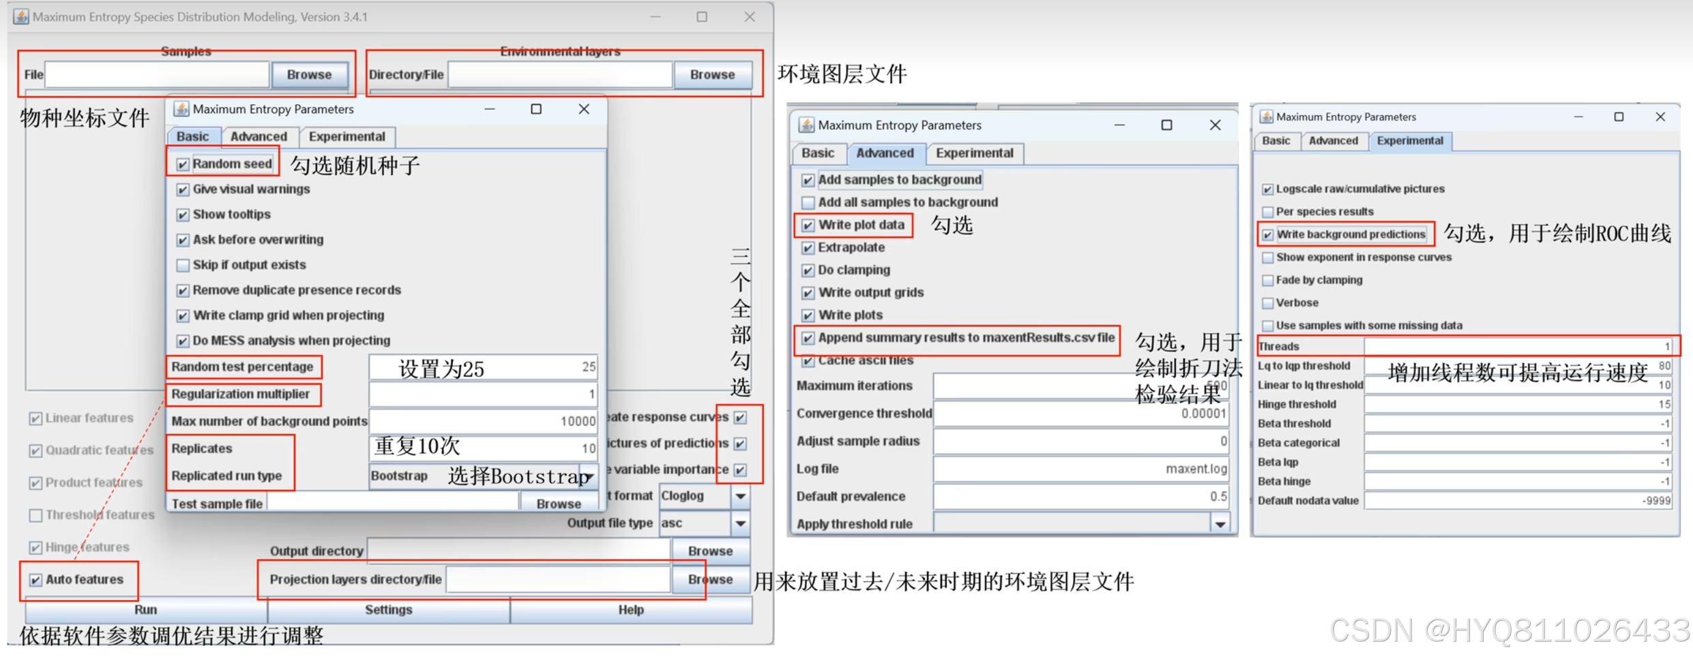Click Environmental layers Directory/File field
Viewport: 1693px width, 658px height.
click(x=560, y=75)
